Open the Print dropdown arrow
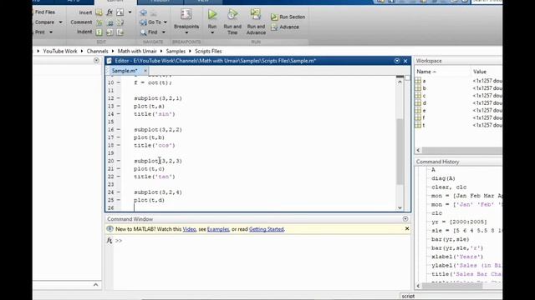The width and height of the screenshot is (535, 300). click(51, 32)
